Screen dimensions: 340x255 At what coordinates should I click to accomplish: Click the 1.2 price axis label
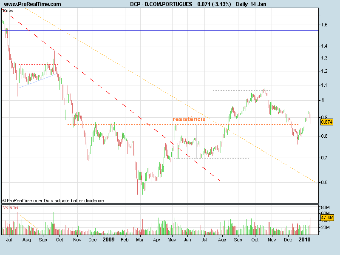click(324, 71)
